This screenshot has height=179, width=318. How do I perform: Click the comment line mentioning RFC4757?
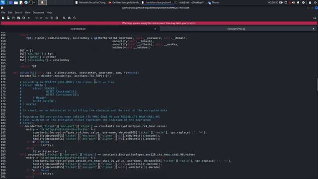(x=68, y=82)
